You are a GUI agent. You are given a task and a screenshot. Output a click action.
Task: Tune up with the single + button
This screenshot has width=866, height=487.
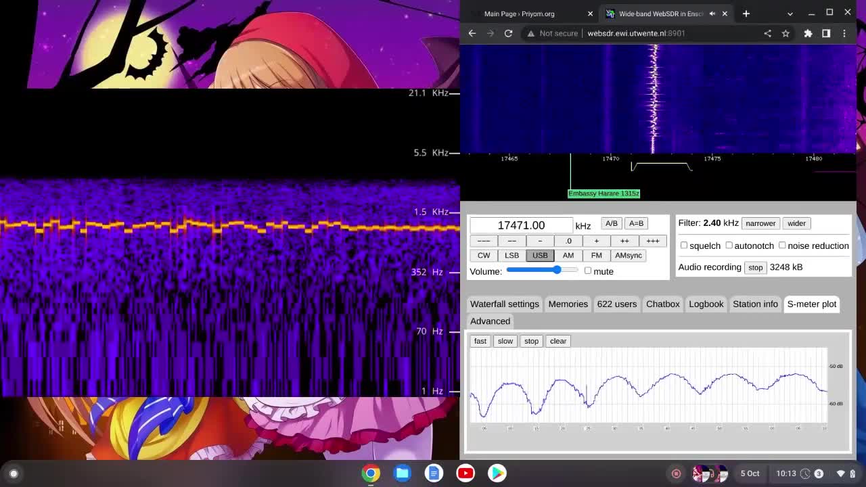[596, 241]
